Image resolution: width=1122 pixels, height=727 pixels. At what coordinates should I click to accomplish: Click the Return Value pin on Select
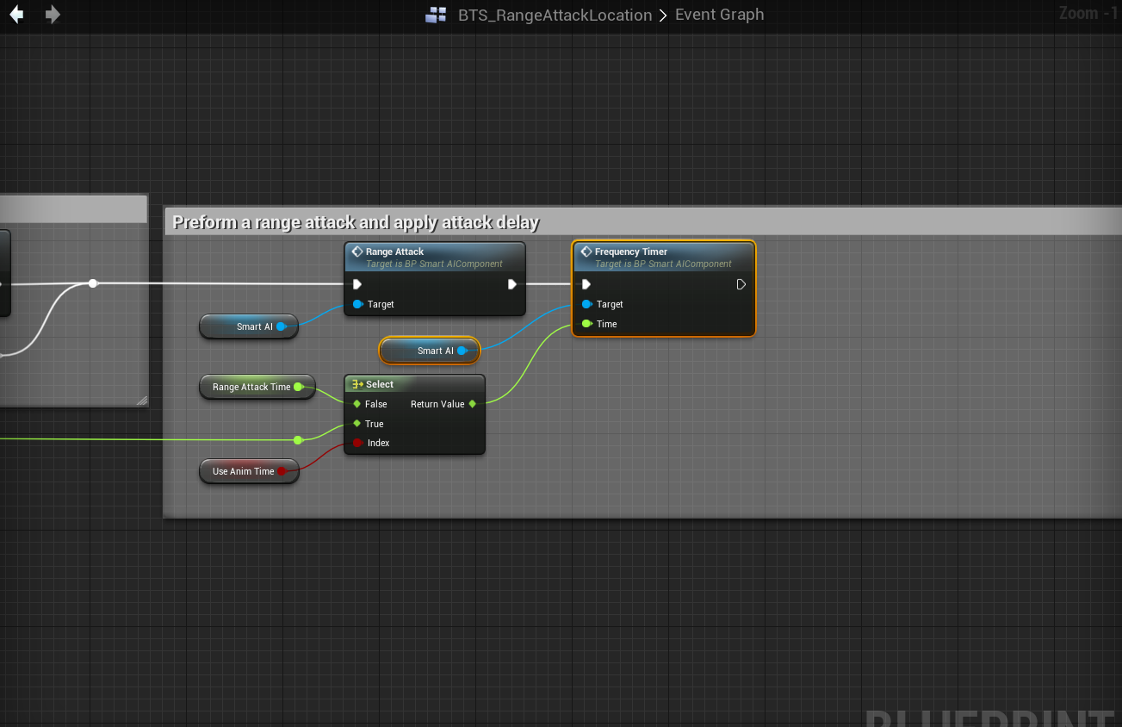pyautogui.click(x=472, y=404)
